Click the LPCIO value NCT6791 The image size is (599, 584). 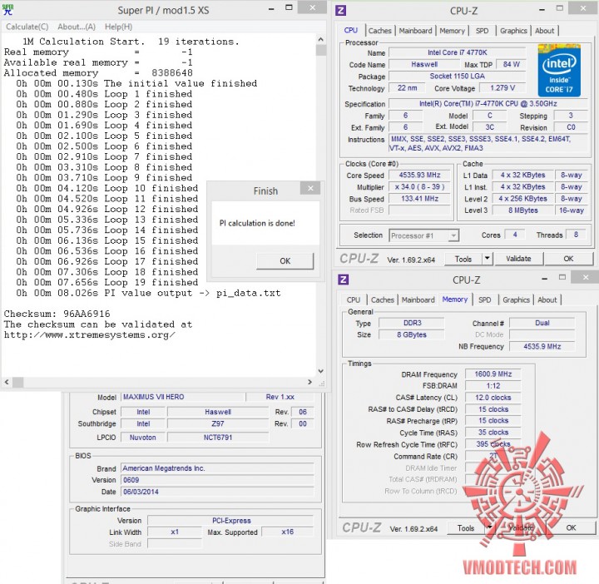click(218, 438)
